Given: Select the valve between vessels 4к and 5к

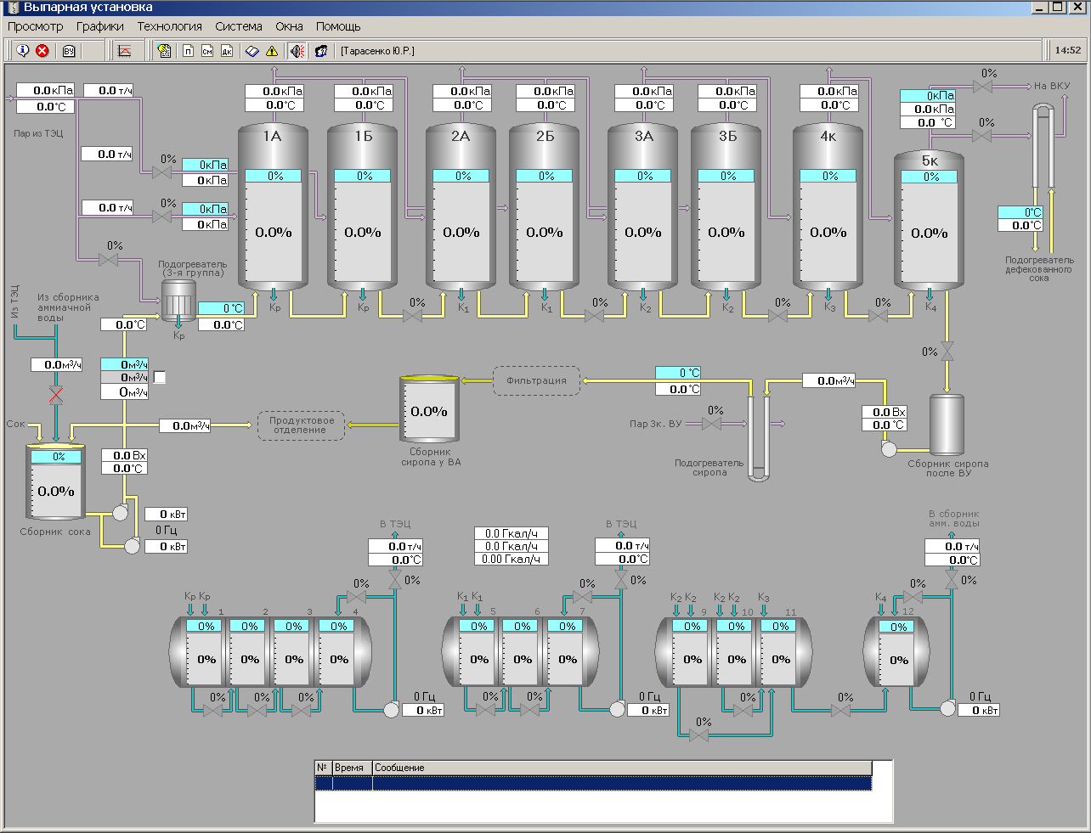Looking at the screenshot, I should click(x=879, y=316).
